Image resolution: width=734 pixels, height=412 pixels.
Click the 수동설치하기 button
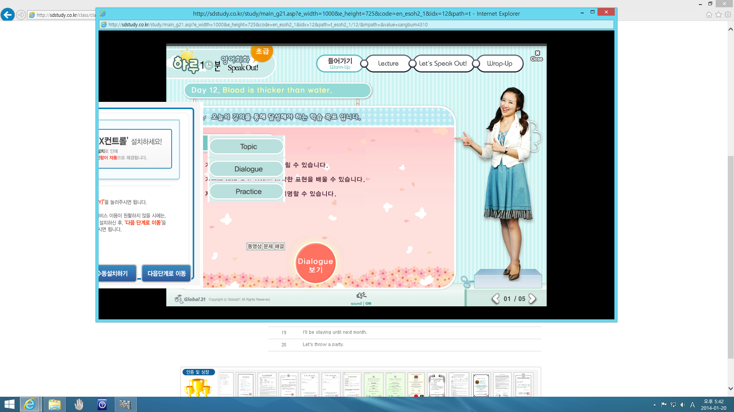click(117, 274)
